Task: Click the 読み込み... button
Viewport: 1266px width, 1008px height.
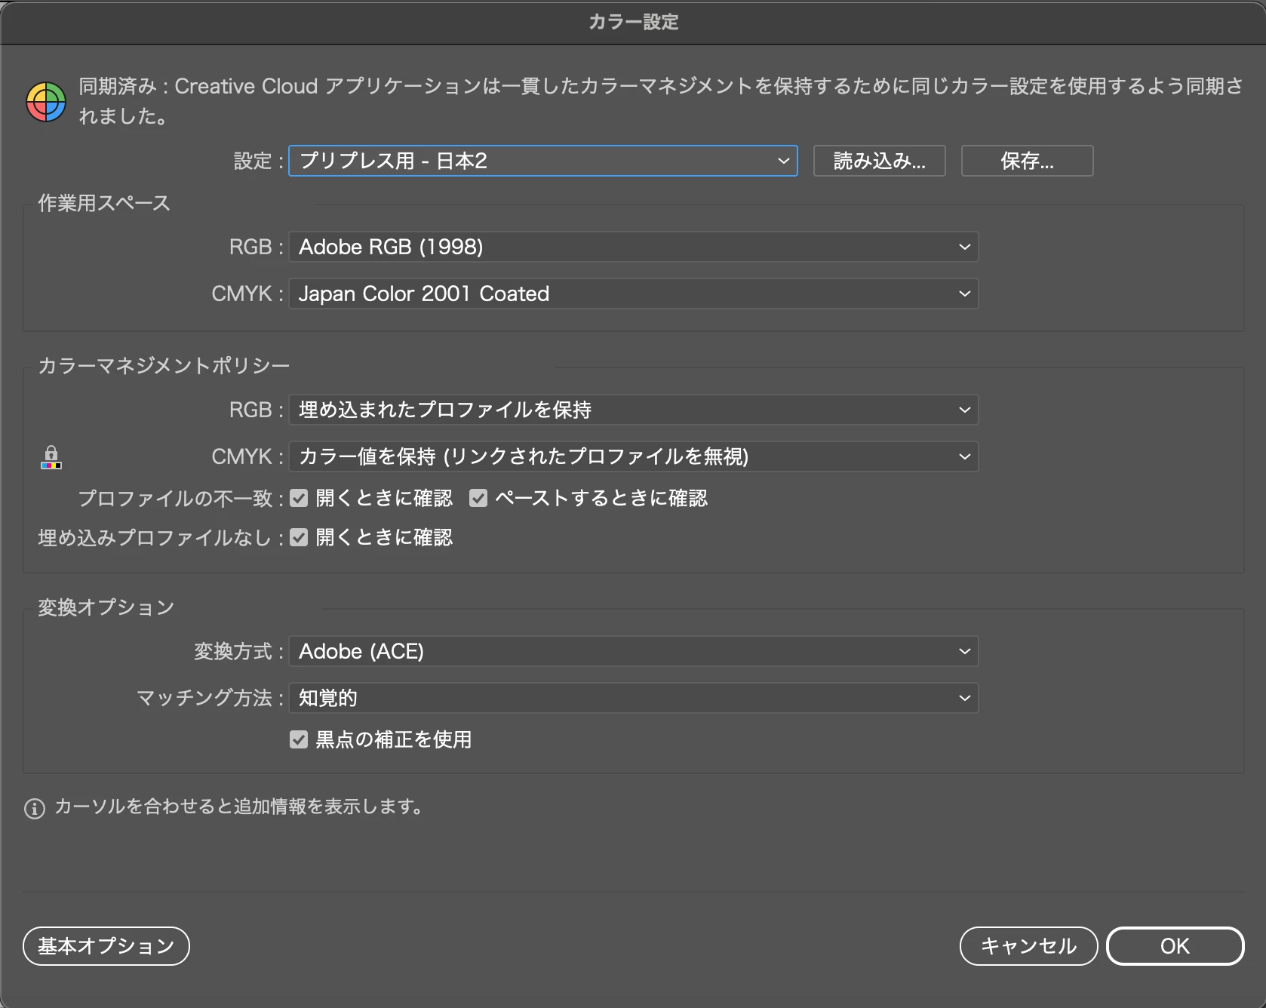Action: pos(880,161)
